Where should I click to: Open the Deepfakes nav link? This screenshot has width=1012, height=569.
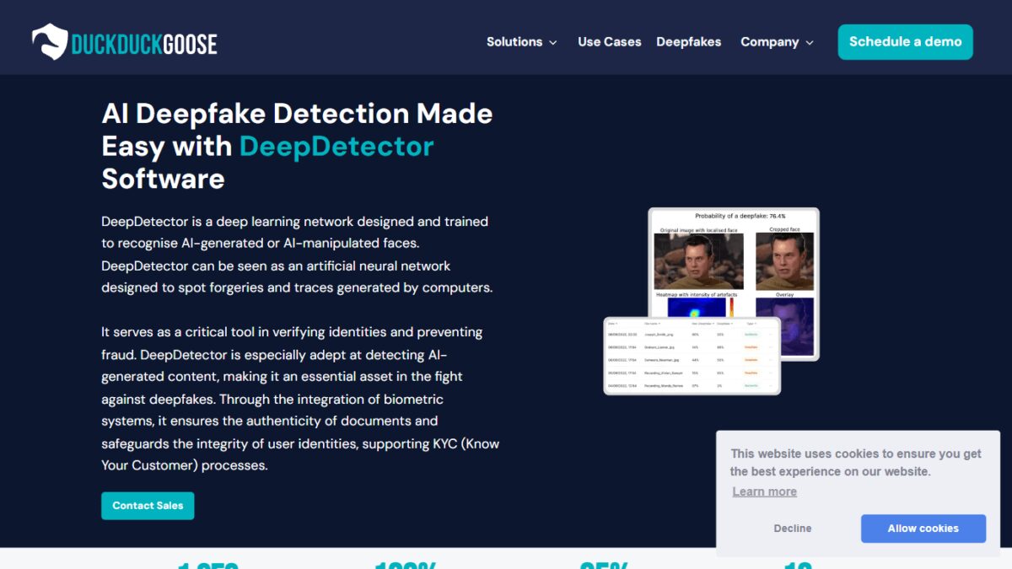click(688, 41)
